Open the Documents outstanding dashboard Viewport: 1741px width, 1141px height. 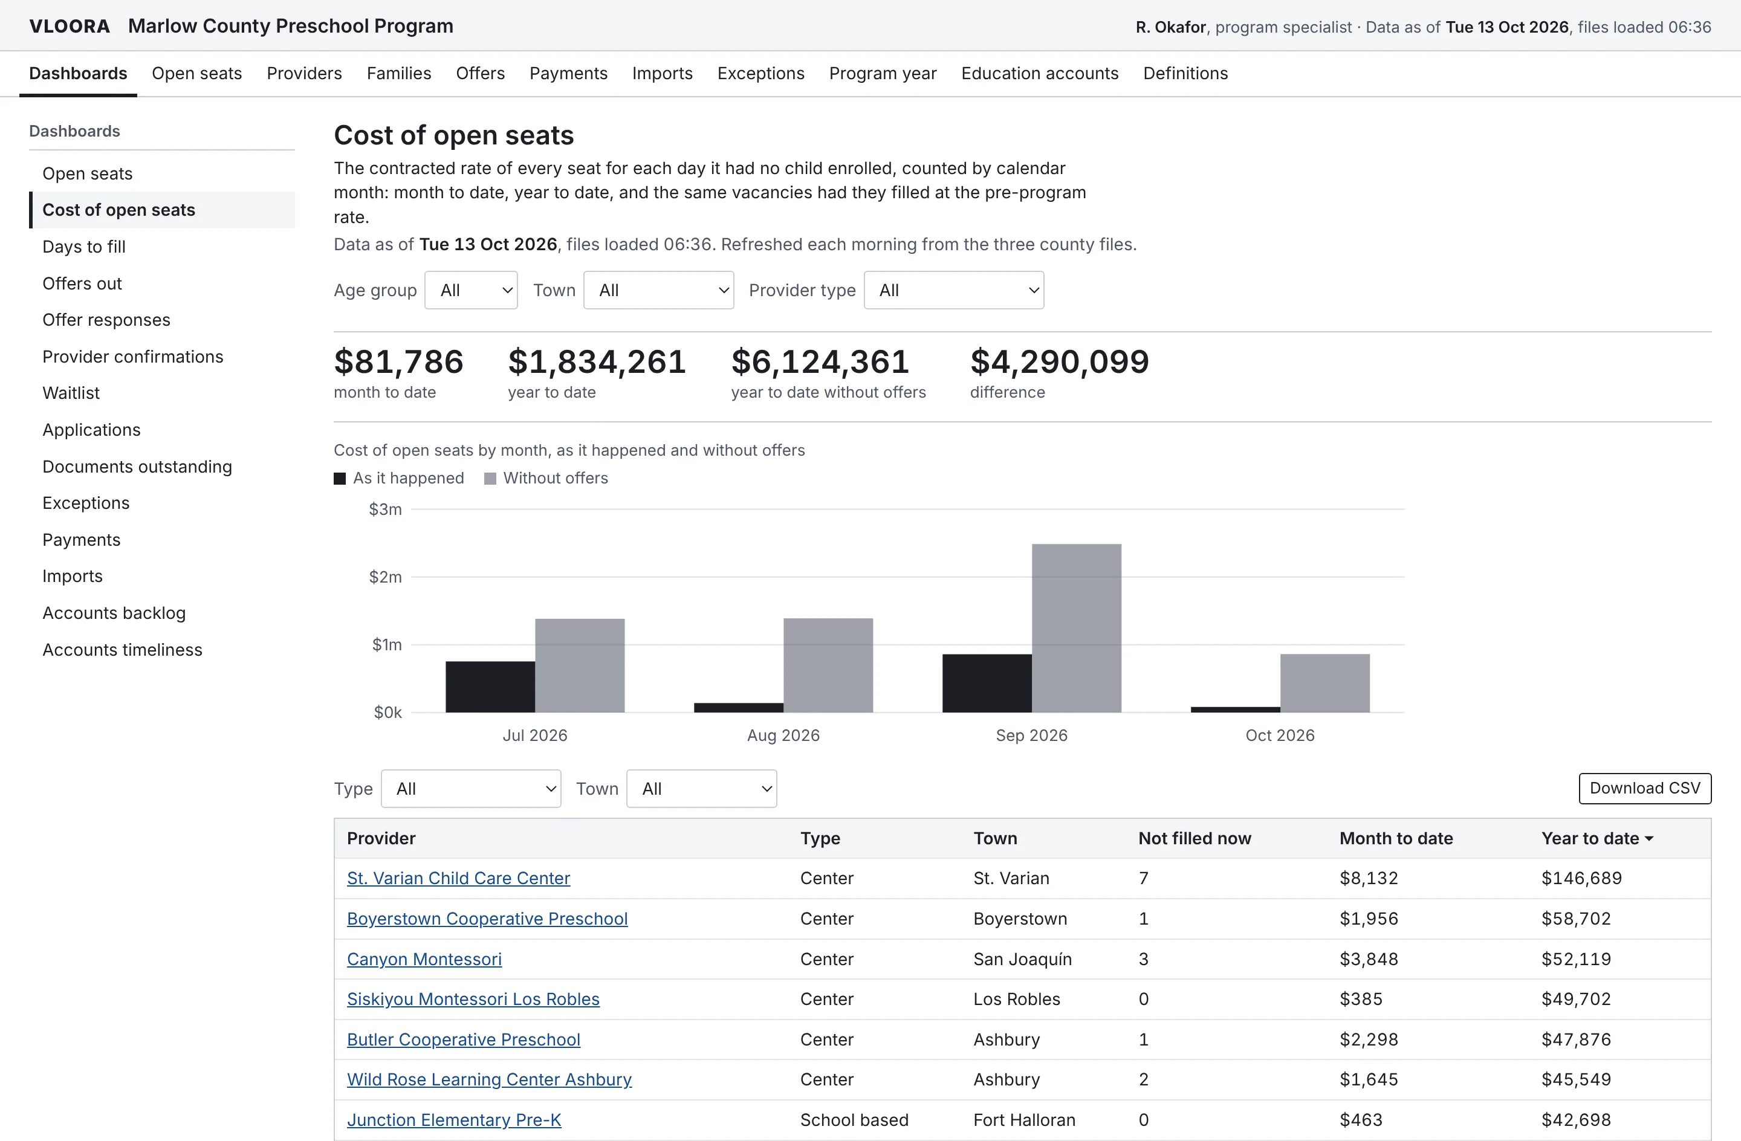[161, 467]
